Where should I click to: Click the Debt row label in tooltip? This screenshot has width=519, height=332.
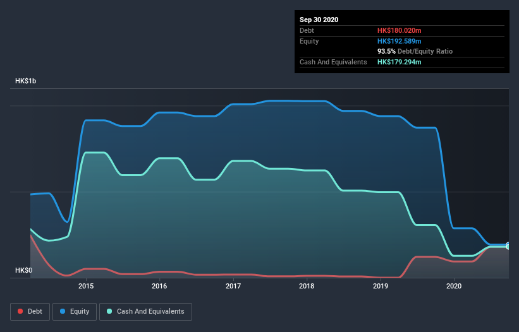pyautogui.click(x=307, y=30)
